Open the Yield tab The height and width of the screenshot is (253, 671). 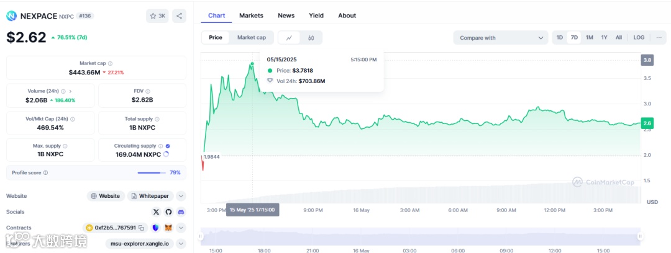click(x=316, y=16)
